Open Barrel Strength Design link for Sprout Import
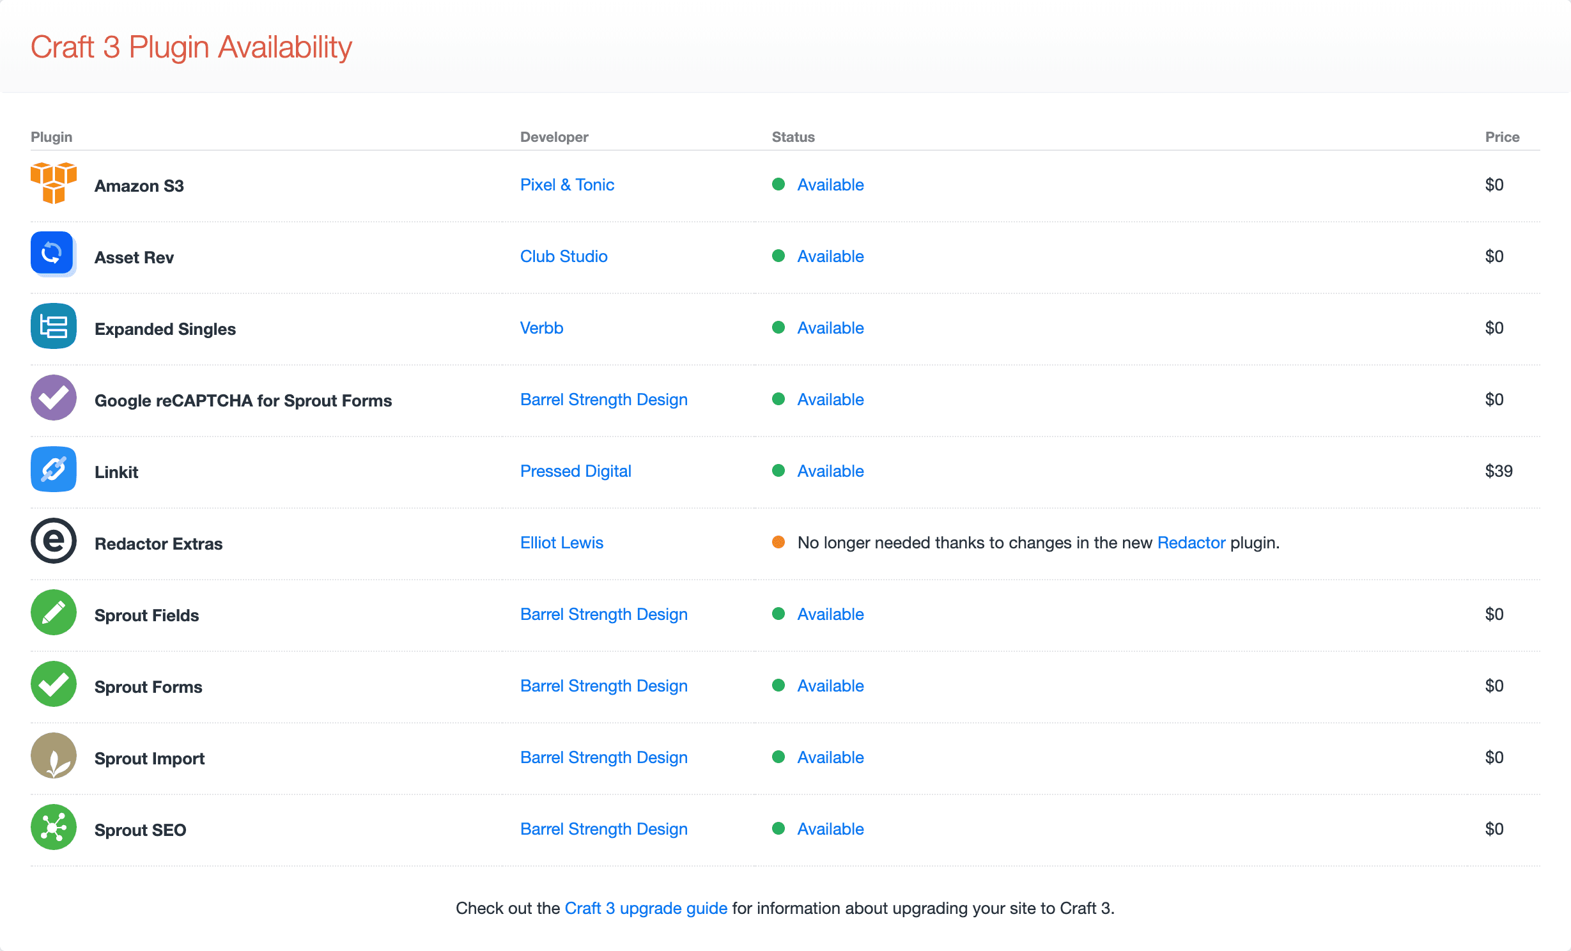Image resolution: width=1571 pixels, height=951 pixels. point(604,757)
